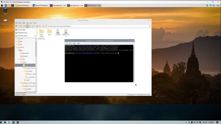
Task: Select the App2 - Social Distancing folder icon
Action: pos(41,34)
